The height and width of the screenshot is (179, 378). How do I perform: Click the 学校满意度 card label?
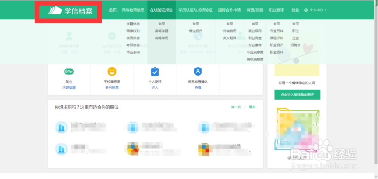[x=112, y=82]
